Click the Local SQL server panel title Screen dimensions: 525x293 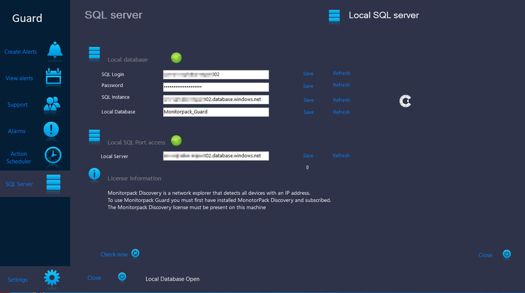pyautogui.click(x=384, y=15)
